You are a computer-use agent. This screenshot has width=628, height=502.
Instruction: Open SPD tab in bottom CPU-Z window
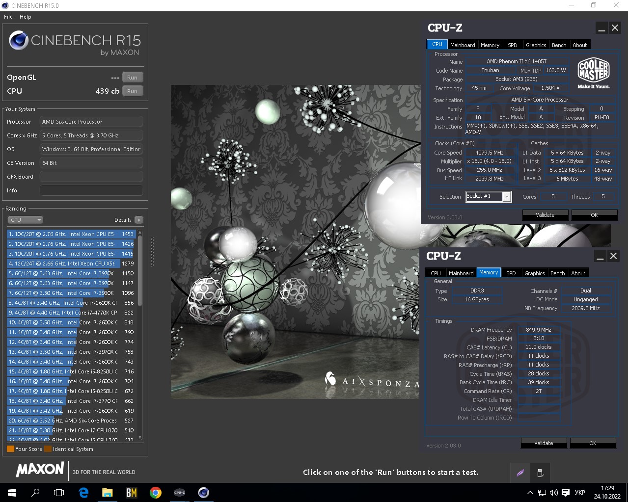point(511,273)
